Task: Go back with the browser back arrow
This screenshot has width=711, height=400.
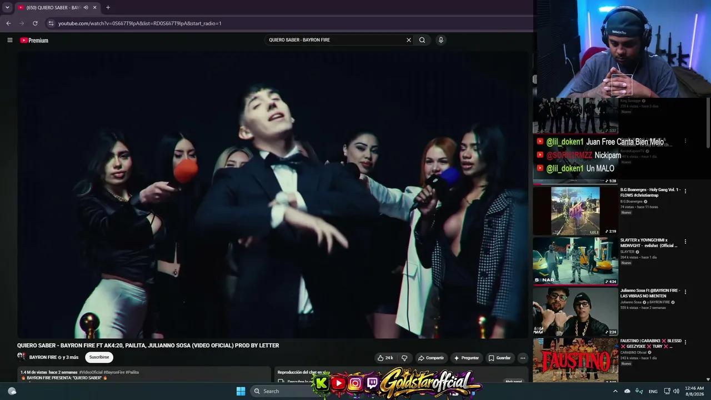Action: point(8,23)
